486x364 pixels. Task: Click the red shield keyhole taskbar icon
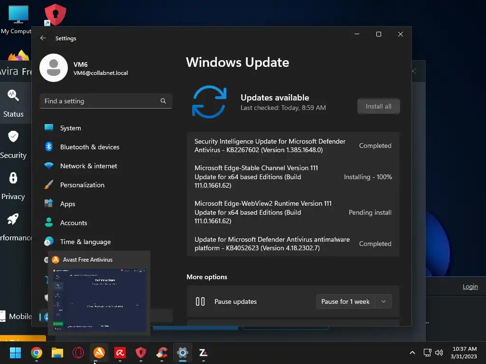[x=140, y=353]
